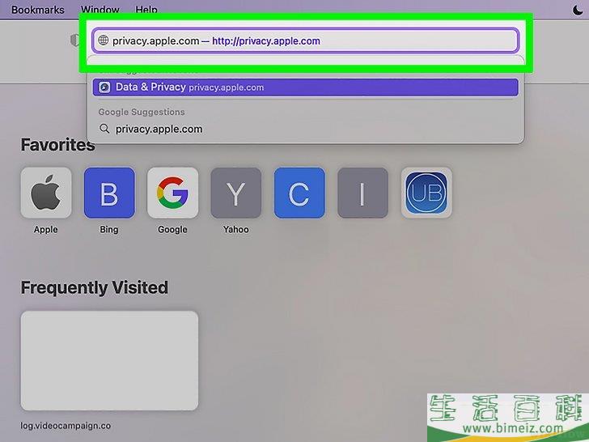Open the Google favorite tile
Image resolution: width=589 pixels, height=442 pixels.
pyautogui.click(x=173, y=193)
